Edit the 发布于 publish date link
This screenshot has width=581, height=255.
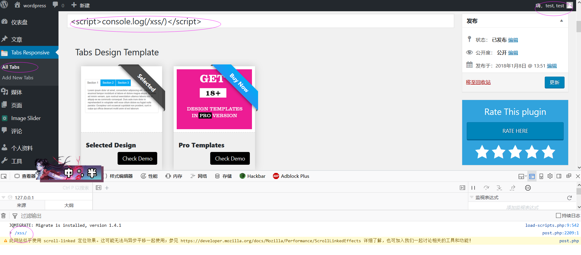[x=552, y=66]
